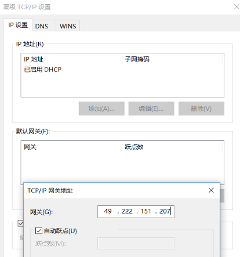Click the 删除(V) button
The image size is (240, 257).
click(201, 108)
